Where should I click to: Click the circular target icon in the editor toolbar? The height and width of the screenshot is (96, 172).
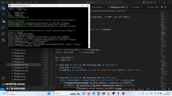coord(162,7)
